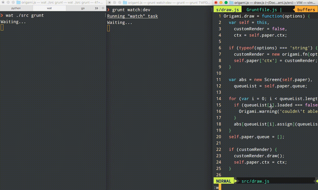Viewport: 318px width, 190px height.
Task: Click the yellow minimize button of the VIM window
Action: pyautogui.click(x=221, y=3)
